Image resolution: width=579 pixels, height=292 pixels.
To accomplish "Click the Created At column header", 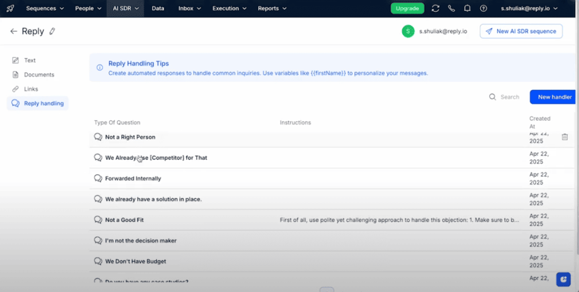I will 539,122.
